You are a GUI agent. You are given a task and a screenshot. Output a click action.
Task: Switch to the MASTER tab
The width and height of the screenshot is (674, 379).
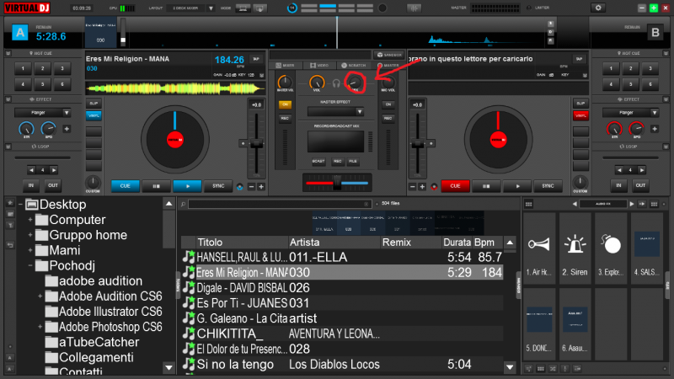(x=388, y=66)
